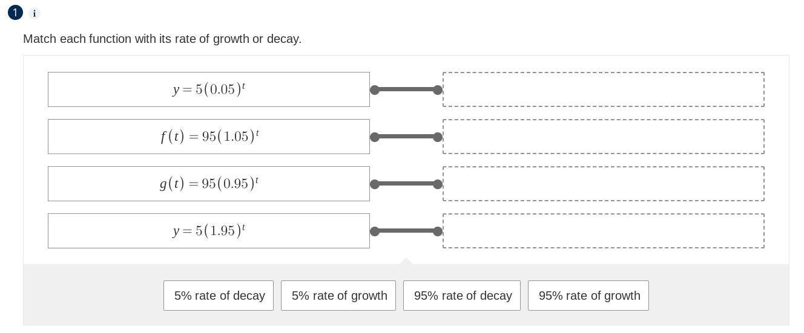Click connector line beside y = 5(1.95)^t
The width and height of the screenshot is (804, 333).
click(406, 231)
